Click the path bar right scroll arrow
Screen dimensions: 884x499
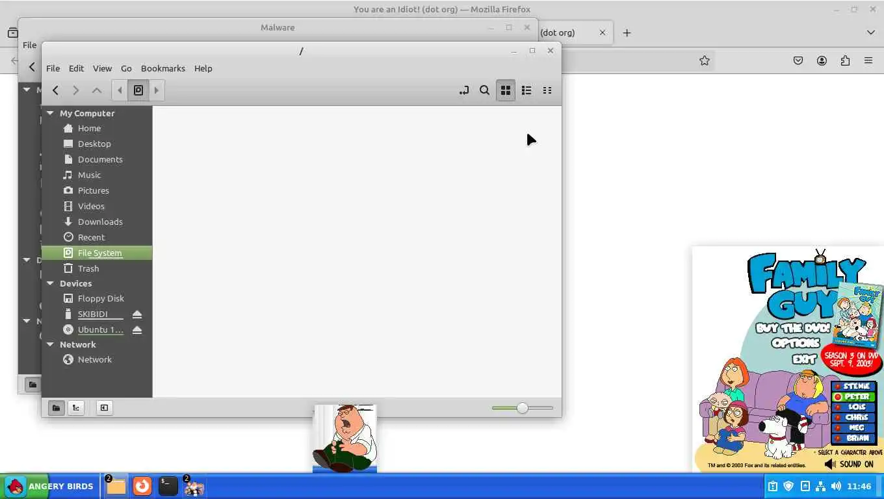[157, 90]
